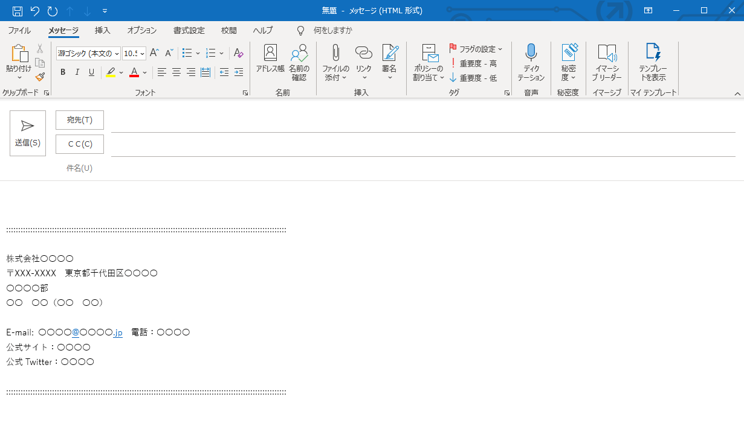Apply bulleted list formatting
The height and width of the screenshot is (441, 744).
187,53
